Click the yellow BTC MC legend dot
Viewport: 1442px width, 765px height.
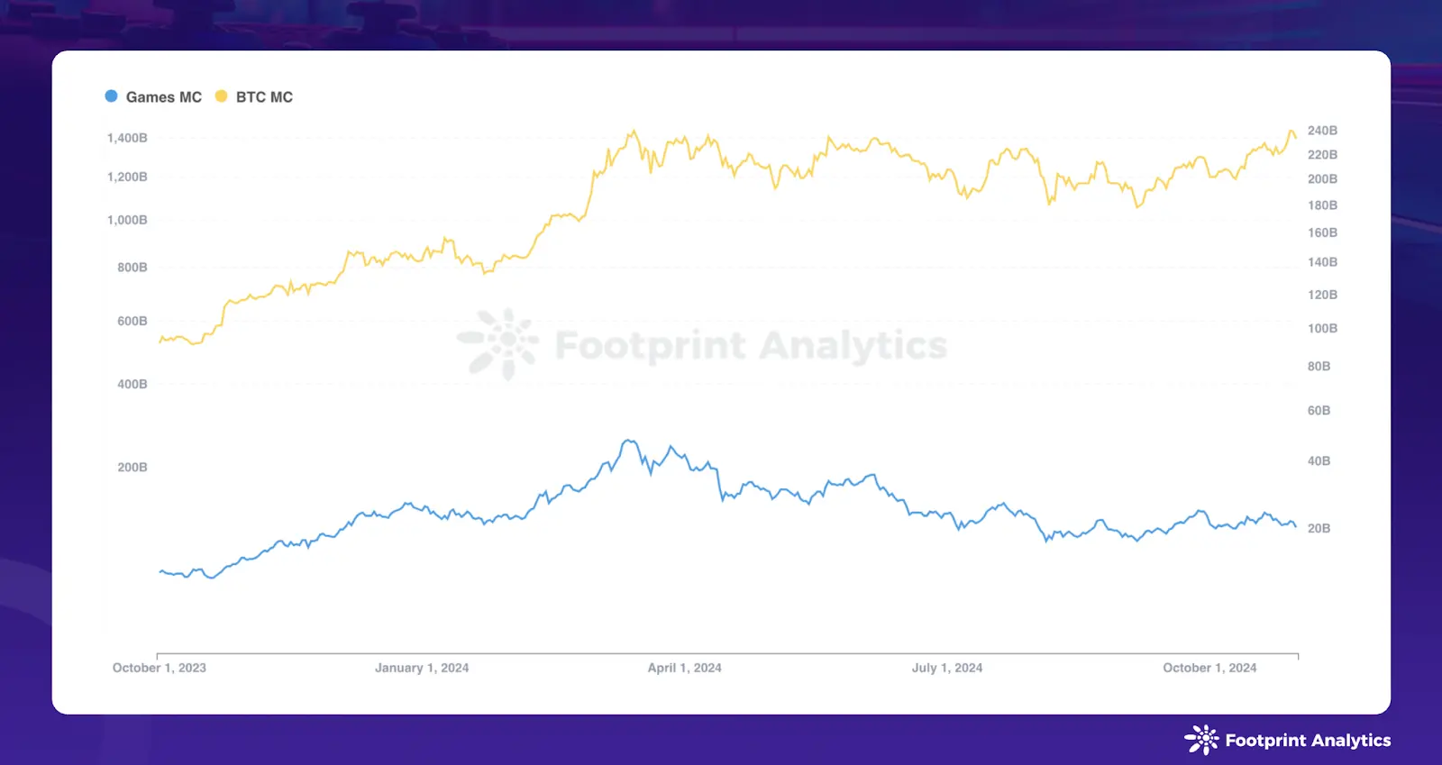point(221,96)
